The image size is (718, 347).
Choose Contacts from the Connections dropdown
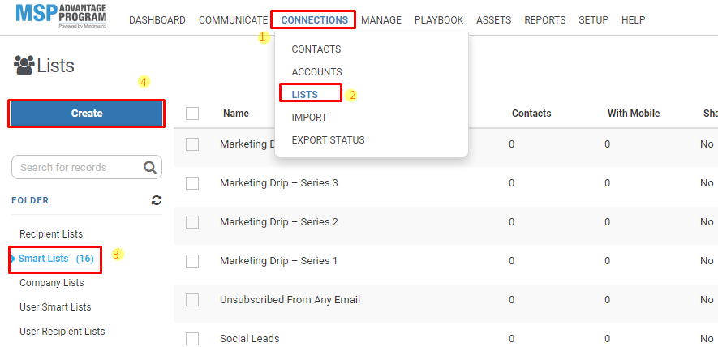click(x=316, y=49)
